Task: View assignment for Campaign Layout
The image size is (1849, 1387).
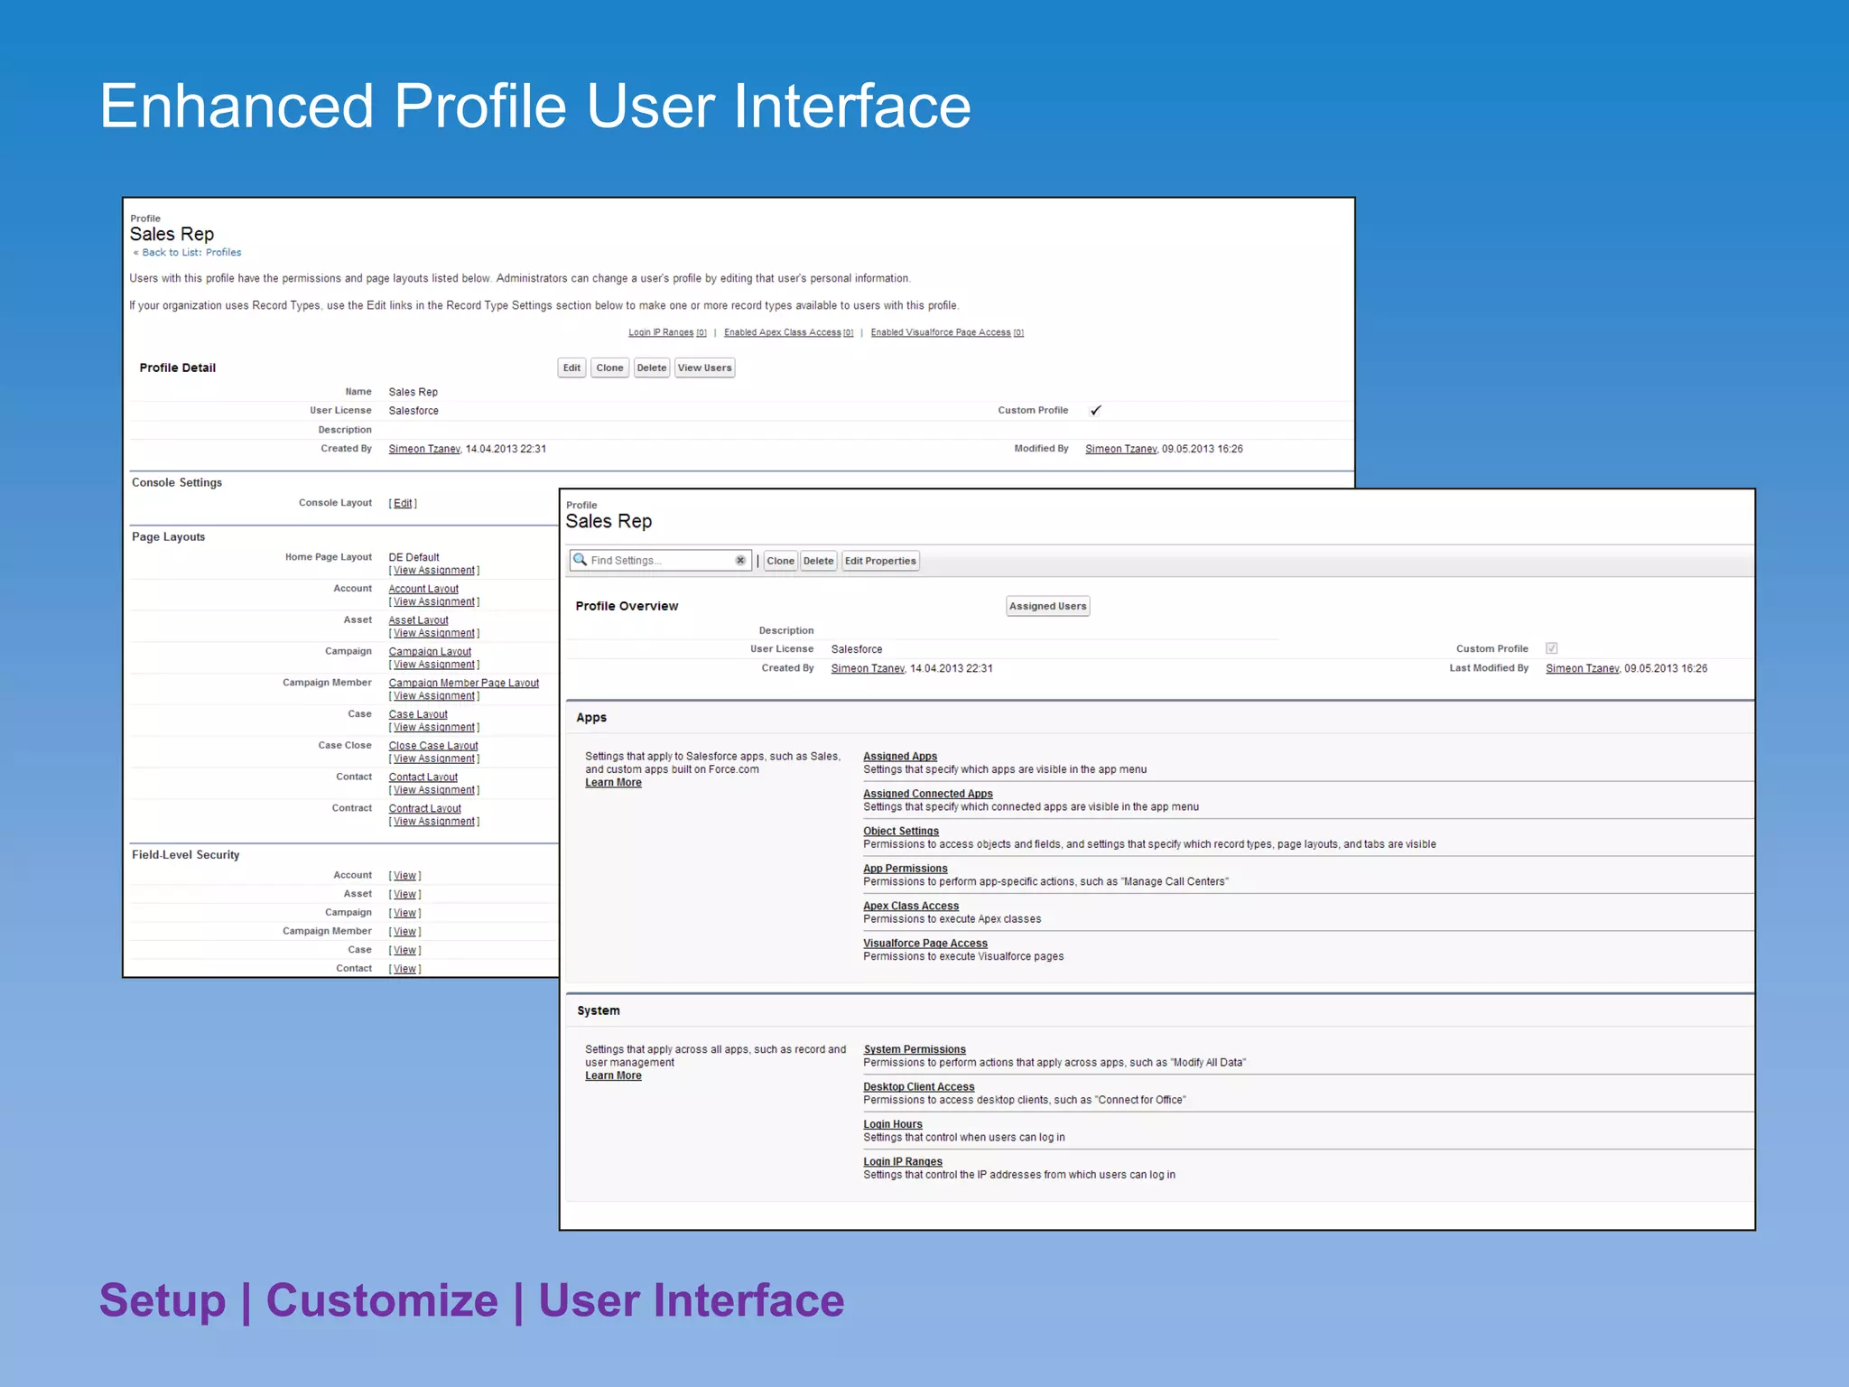Action: click(434, 665)
